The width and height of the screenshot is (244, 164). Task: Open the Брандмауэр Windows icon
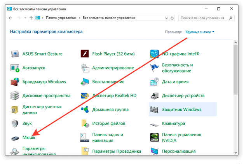click(x=15, y=82)
